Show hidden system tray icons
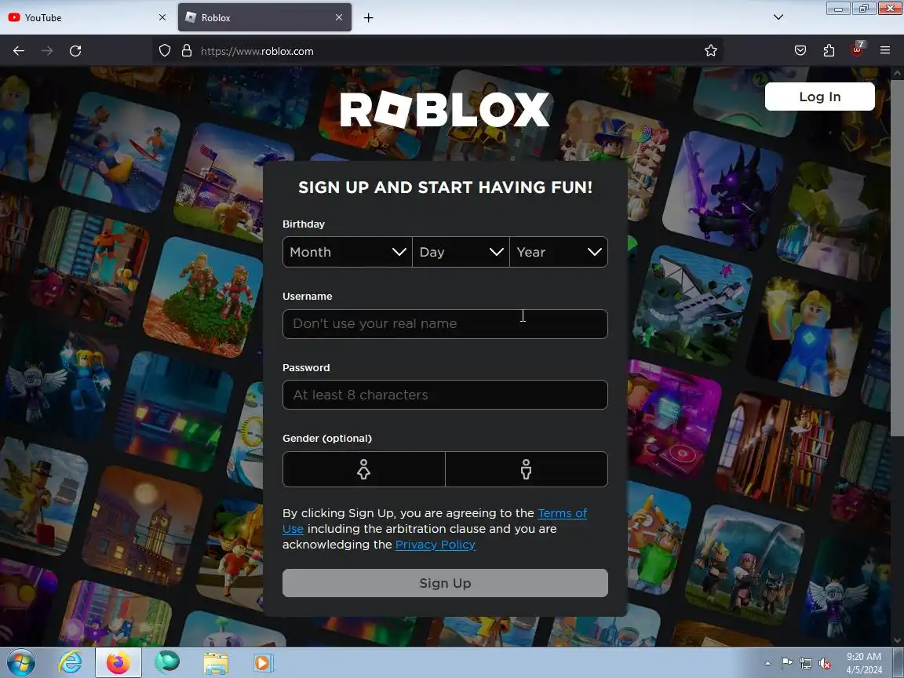Image resolution: width=904 pixels, height=678 pixels. coord(767,664)
